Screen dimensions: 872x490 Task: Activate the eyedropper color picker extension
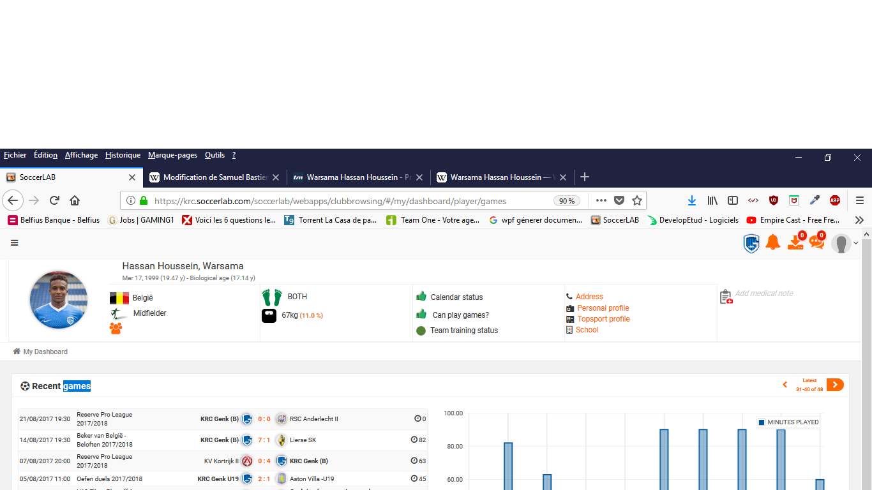point(815,200)
